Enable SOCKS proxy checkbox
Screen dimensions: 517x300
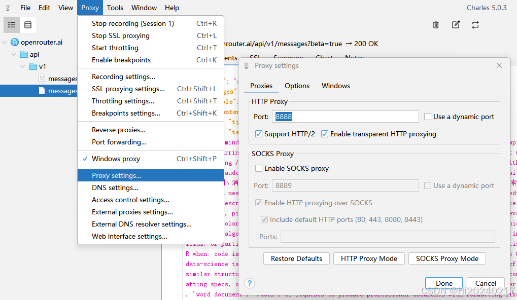pyautogui.click(x=259, y=168)
